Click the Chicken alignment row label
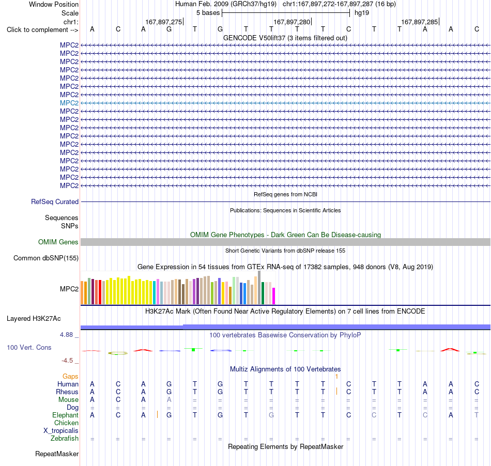491x466 pixels. (66, 423)
